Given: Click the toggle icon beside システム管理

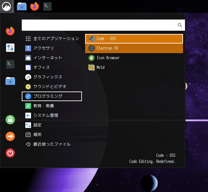Looking at the screenshot, I should coord(28,116).
